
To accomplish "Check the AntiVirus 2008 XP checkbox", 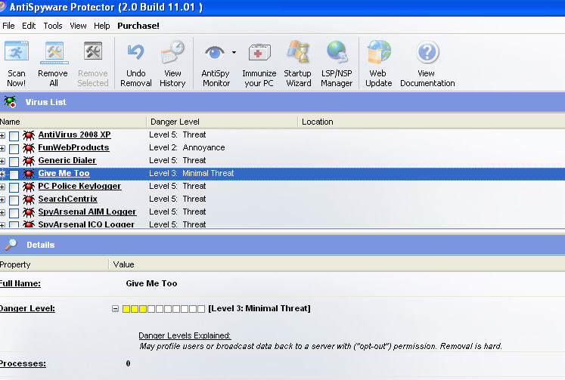I will (x=14, y=136).
